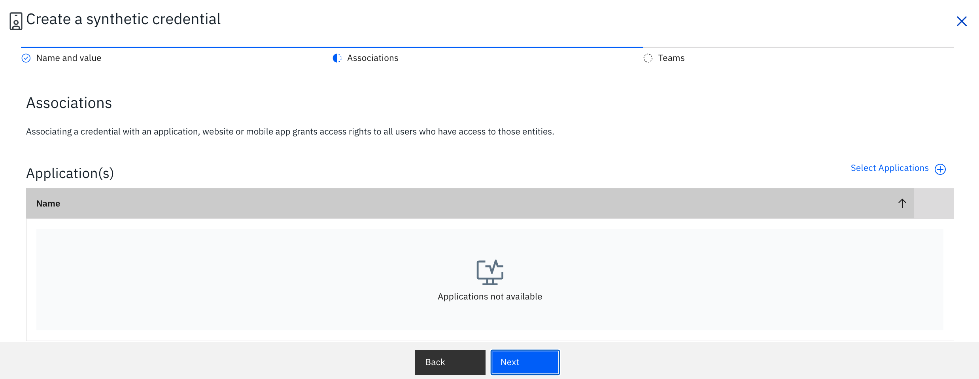The width and height of the screenshot is (979, 379).
Task: Sort by the Name column header
Action: point(470,203)
